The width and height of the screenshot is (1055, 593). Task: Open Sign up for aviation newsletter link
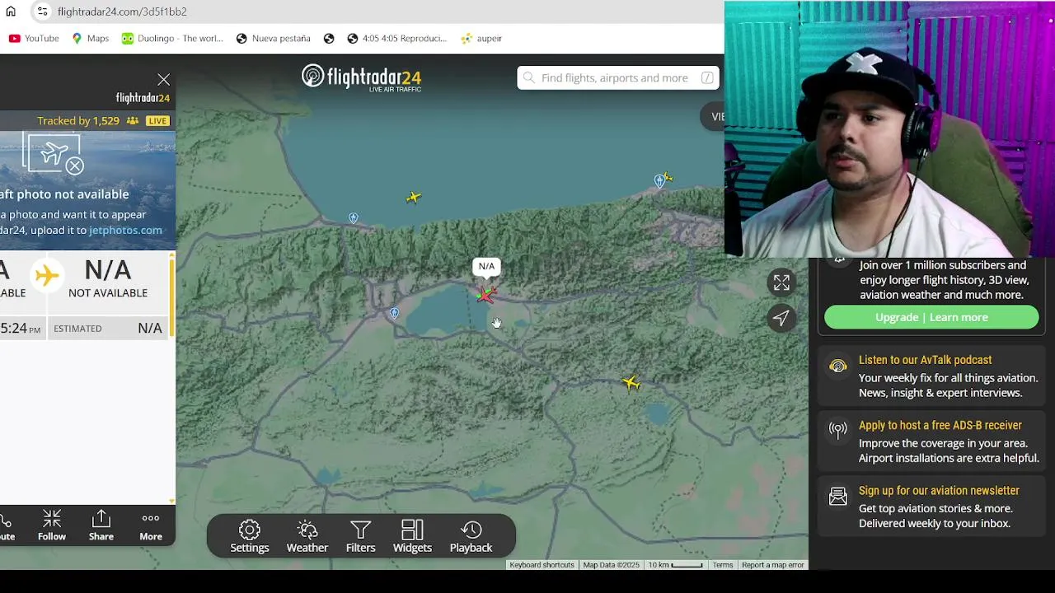939,490
